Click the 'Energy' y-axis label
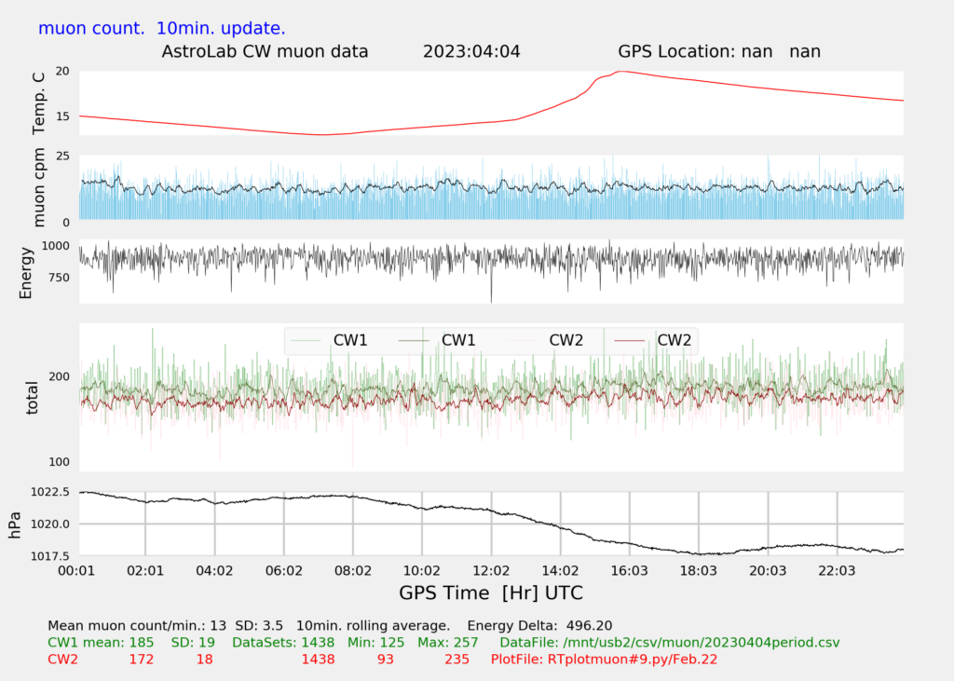Screen dimensions: 954x681 coord(27,272)
